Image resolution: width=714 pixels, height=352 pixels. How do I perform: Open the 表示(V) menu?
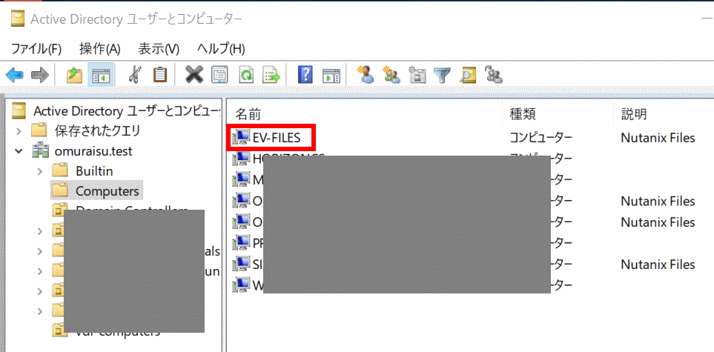click(159, 49)
